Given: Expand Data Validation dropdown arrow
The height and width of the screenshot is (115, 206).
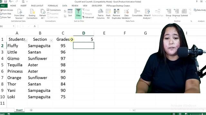Looking at the screenshot, I should 131,18.
